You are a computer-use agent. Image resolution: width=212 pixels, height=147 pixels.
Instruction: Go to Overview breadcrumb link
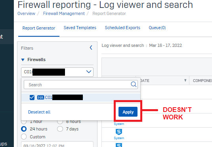tap(27, 13)
